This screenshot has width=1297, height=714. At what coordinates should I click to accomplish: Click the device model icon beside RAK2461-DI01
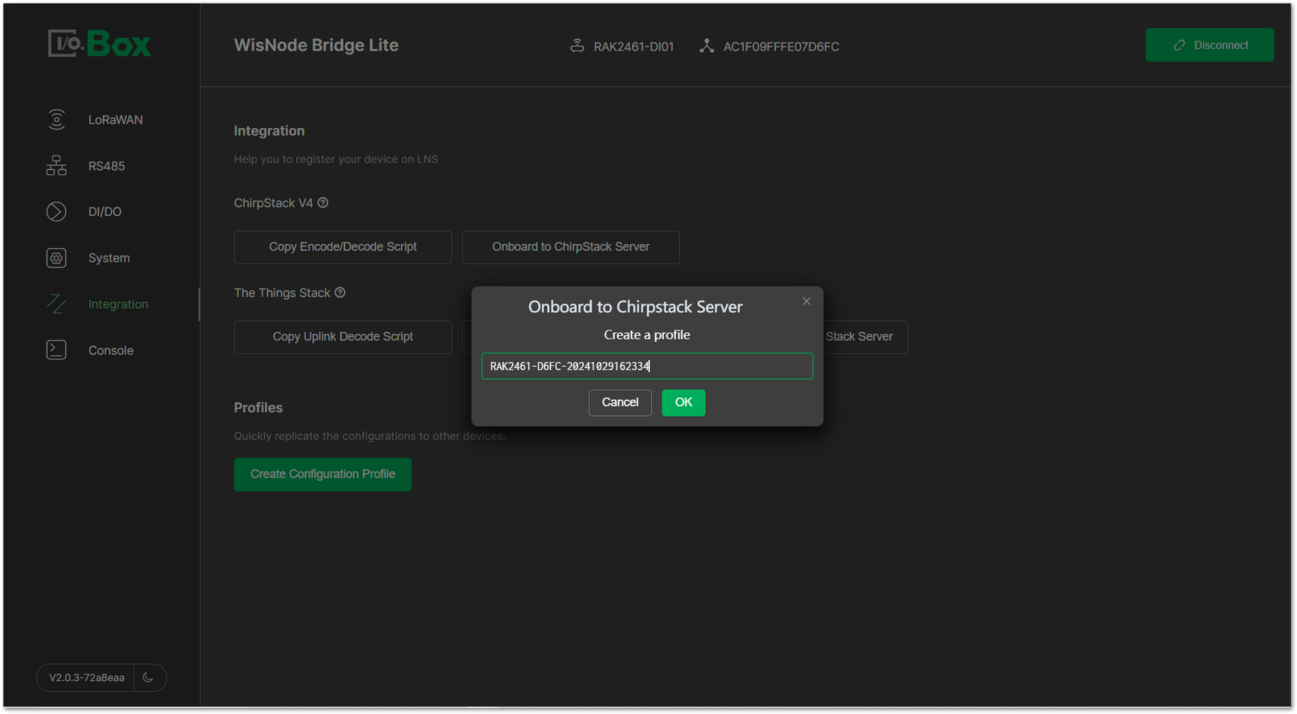[577, 46]
